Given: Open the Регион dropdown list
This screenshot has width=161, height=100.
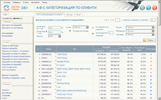Looking at the screenshot, I should click(140, 27).
